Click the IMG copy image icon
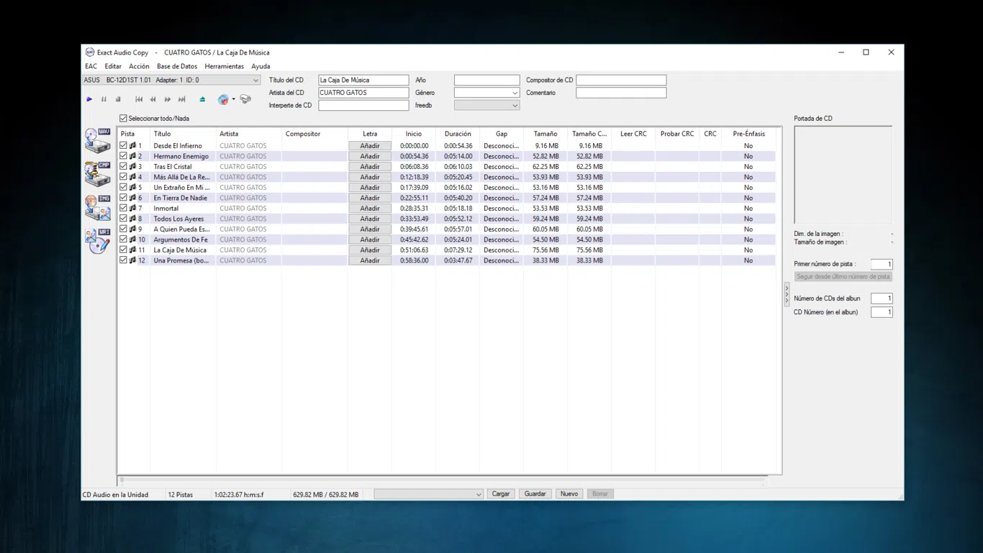This screenshot has height=553, width=983. pos(97,208)
